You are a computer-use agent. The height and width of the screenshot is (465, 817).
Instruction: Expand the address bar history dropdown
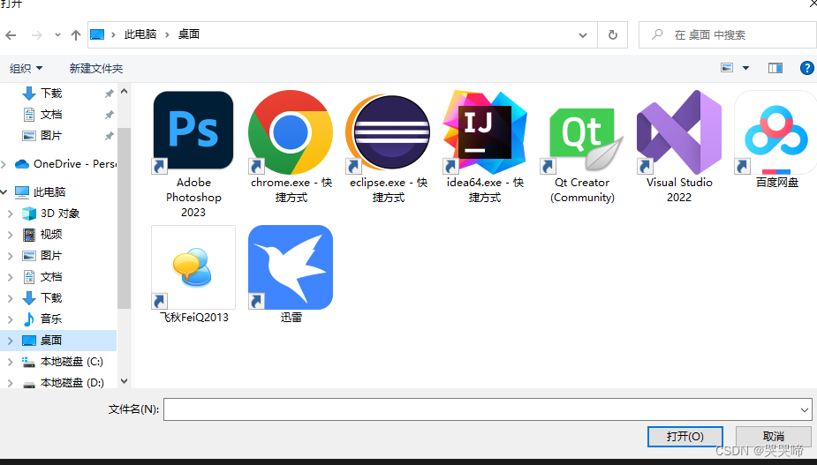pos(583,35)
